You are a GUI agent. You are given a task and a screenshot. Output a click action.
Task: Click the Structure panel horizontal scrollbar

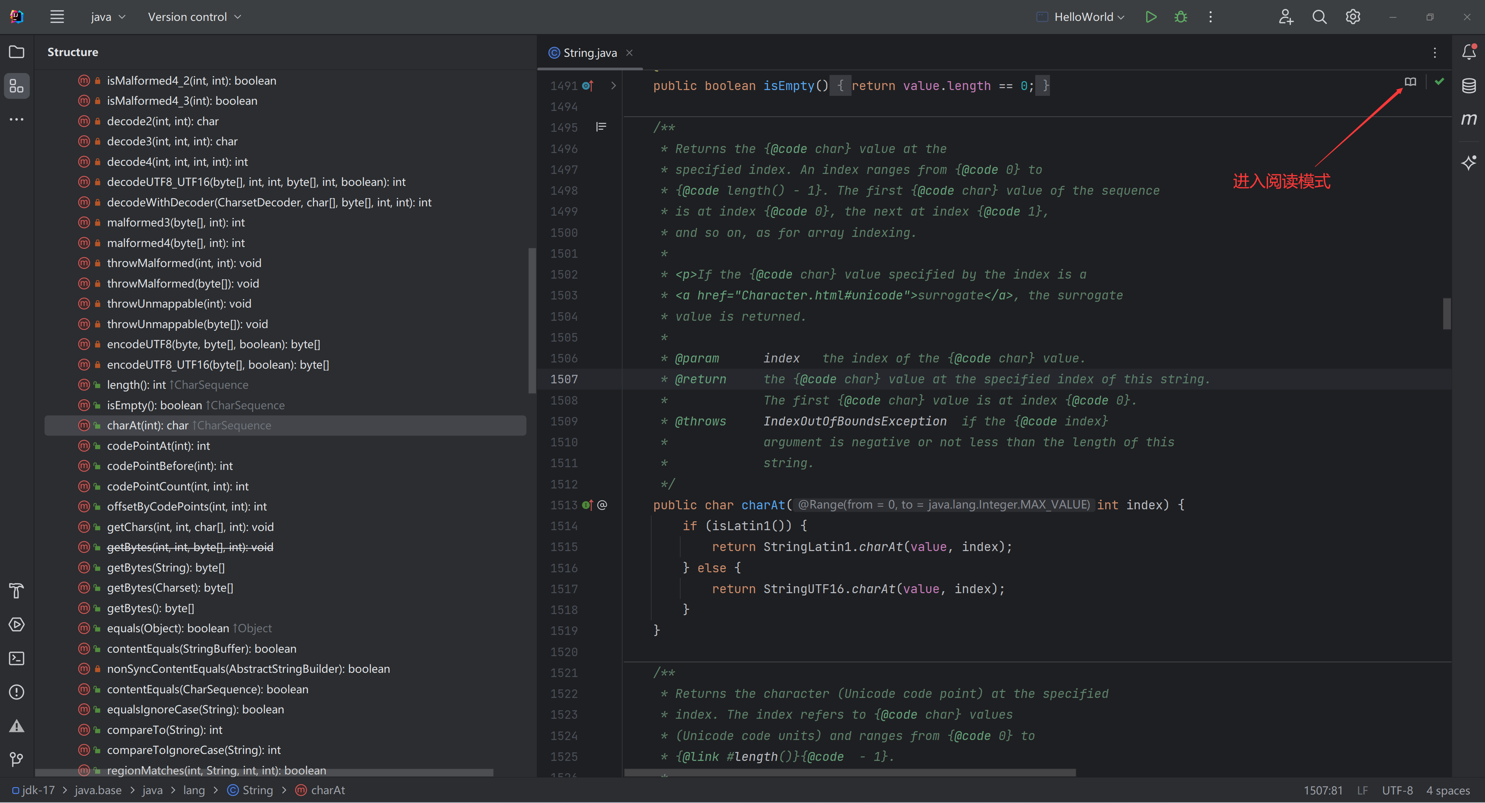click(x=264, y=772)
